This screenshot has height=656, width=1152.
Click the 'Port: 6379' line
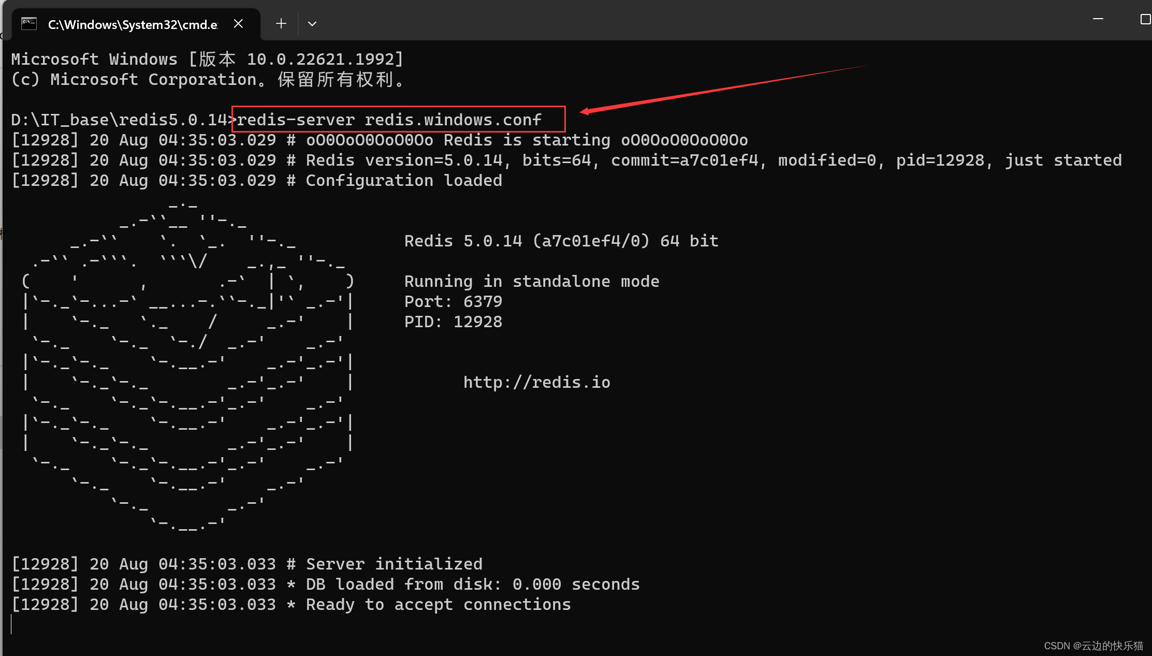[x=453, y=301]
